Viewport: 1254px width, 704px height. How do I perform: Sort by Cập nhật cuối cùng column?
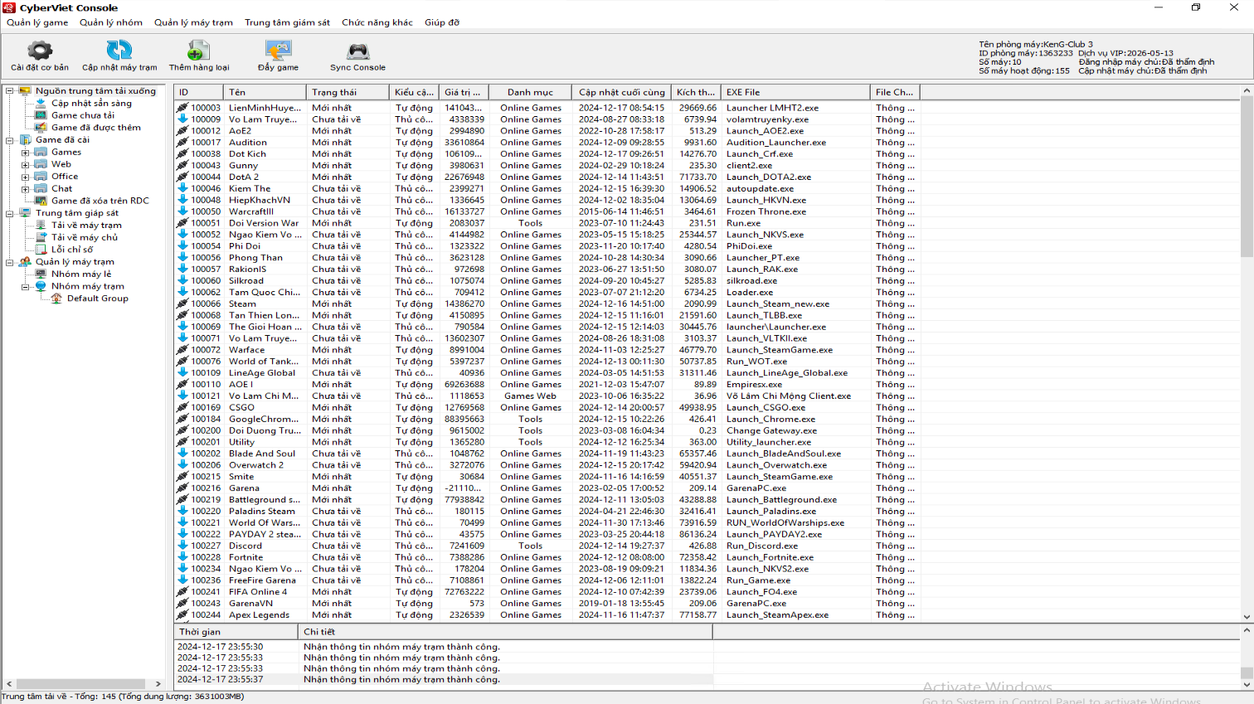[x=621, y=92]
